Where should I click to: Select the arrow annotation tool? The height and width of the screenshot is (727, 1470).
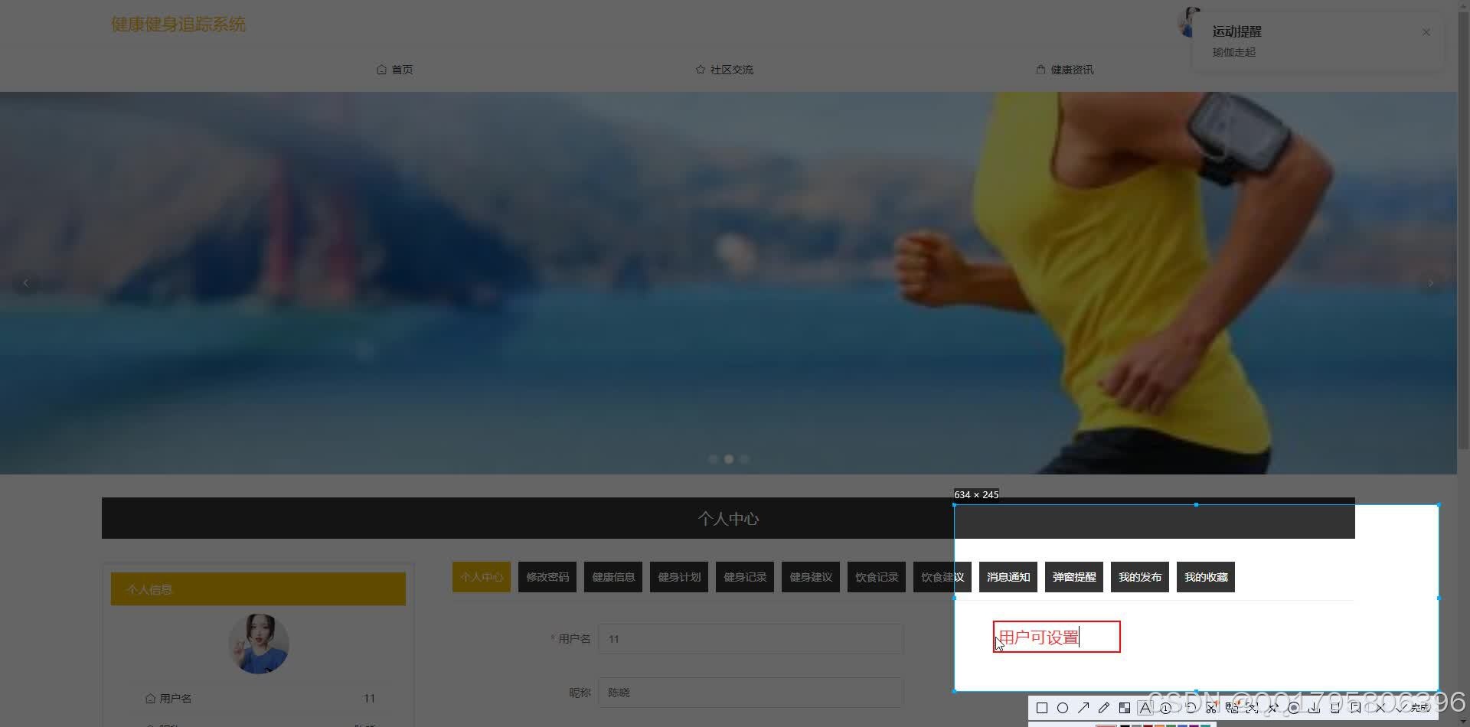point(1083,708)
